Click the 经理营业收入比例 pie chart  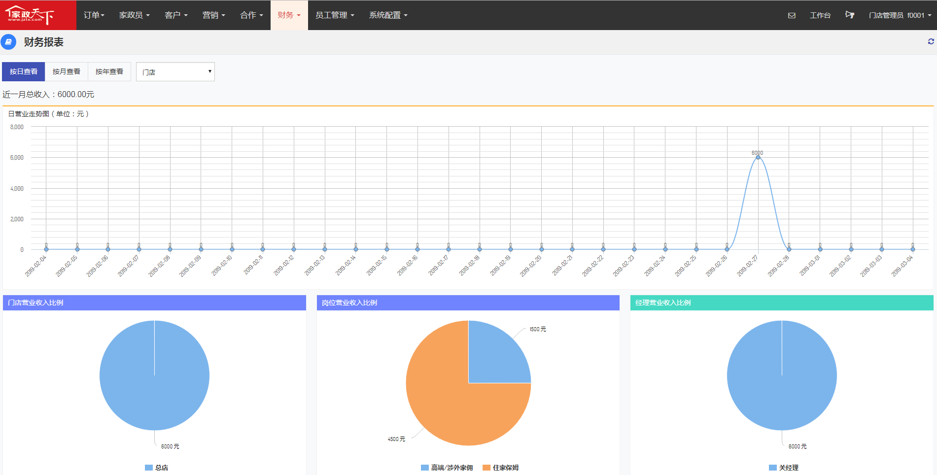(782, 375)
